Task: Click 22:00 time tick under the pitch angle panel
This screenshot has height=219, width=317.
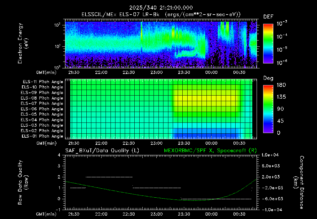Action: [x=101, y=143]
